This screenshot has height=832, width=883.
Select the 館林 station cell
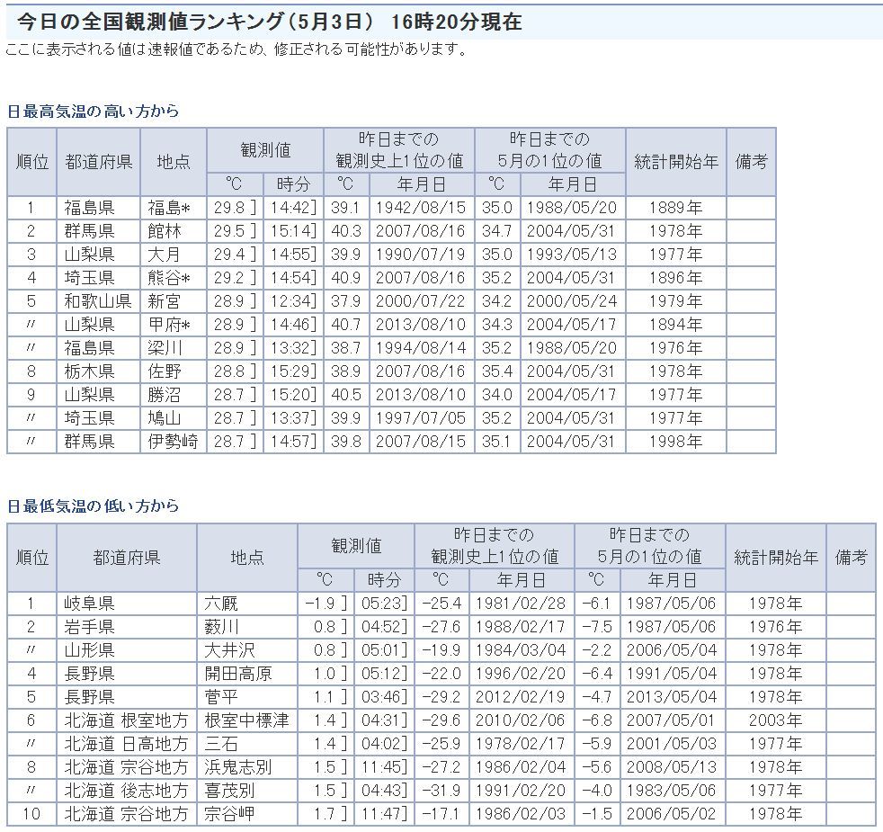pos(165,231)
